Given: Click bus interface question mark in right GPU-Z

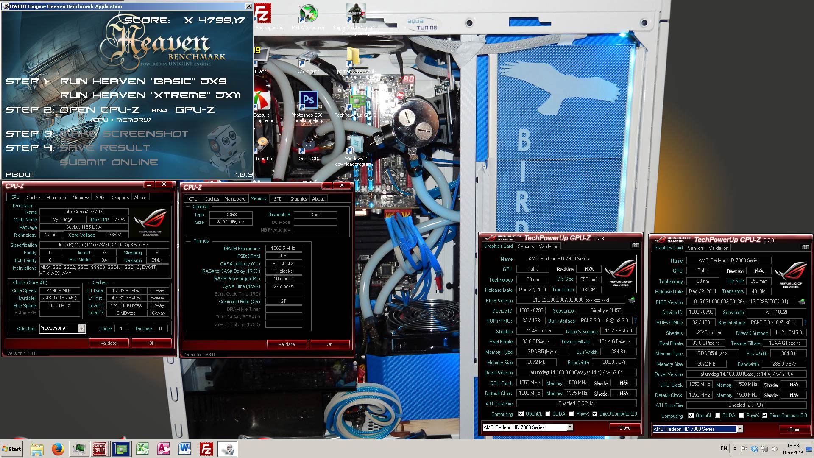Looking at the screenshot, I should (805, 322).
